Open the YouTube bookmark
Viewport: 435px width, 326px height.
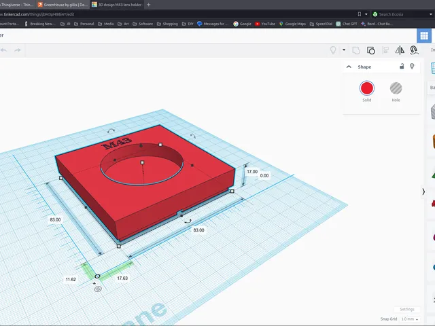pyautogui.click(x=265, y=24)
